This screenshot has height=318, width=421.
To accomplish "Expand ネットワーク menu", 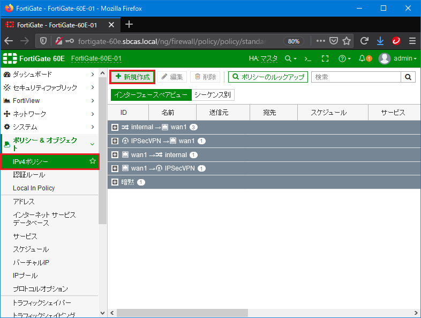I will [49, 114].
